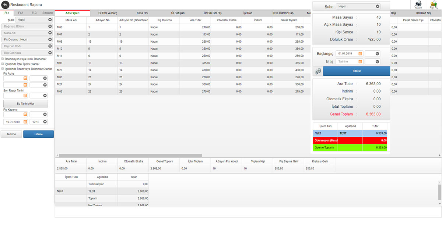Open the Son Rapor Tarihi calendar icon
The height and width of the screenshot is (240, 442).
point(25,96)
